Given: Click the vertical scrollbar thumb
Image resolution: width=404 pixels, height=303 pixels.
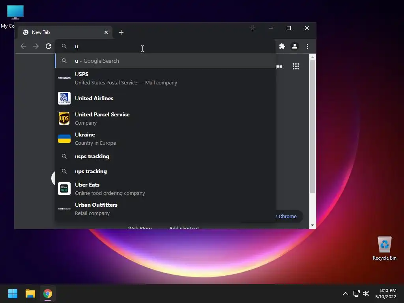Looking at the screenshot, I should pos(312,127).
